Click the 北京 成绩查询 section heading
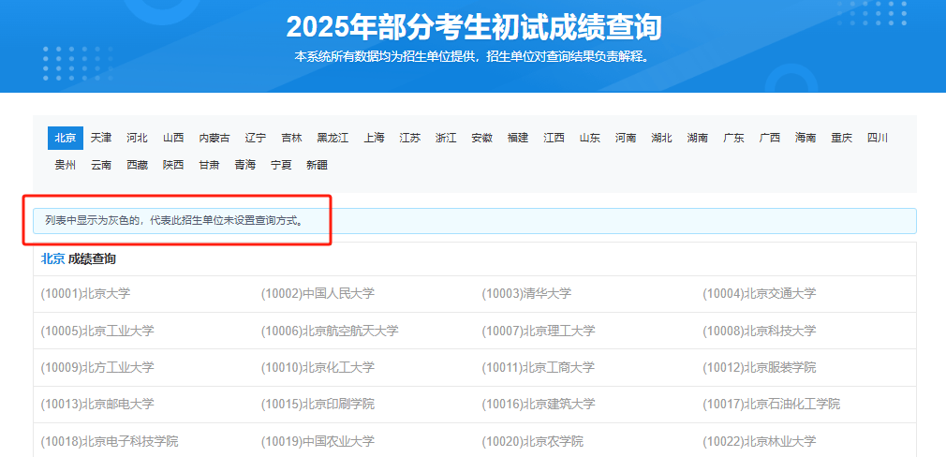This screenshot has width=946, height=457. tap(79, 259)
